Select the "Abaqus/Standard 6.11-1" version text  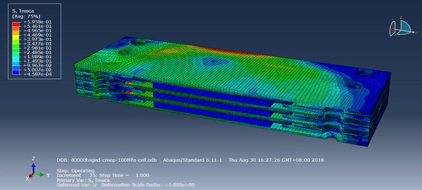[193, 160]
